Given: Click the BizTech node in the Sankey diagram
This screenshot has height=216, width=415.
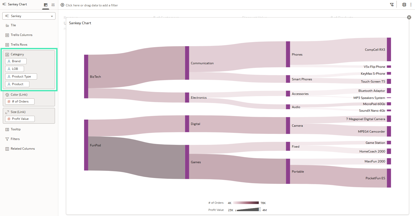Looking at the screenshot, I should coord(86,77).
